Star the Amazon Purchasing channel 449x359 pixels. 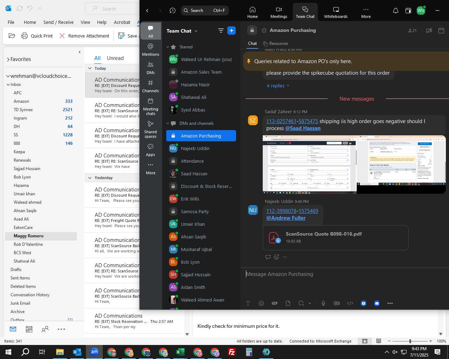coord(264,31)
